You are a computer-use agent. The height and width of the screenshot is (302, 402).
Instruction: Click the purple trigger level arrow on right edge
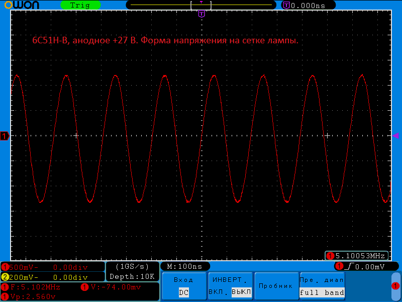point(395,136)
